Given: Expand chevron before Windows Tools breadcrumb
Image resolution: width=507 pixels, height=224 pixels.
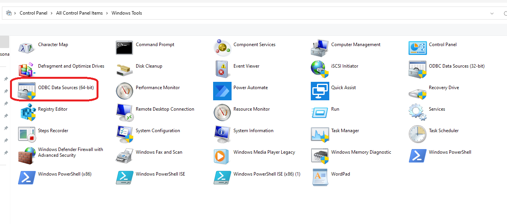Looking at the screenshot, I should tap(107, 13).
